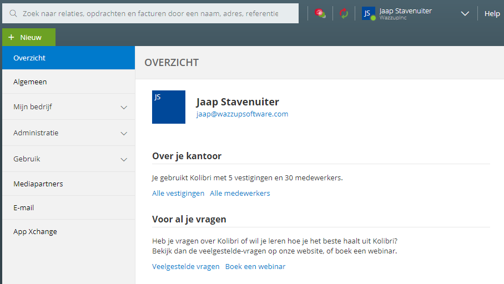Click the Jaap Stavenuiter profile name heading
This screenshot has width=504, height=284.
(238, 102)
